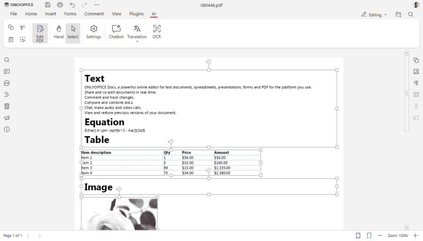Toggle Edit PDF mode

point(40,33)
